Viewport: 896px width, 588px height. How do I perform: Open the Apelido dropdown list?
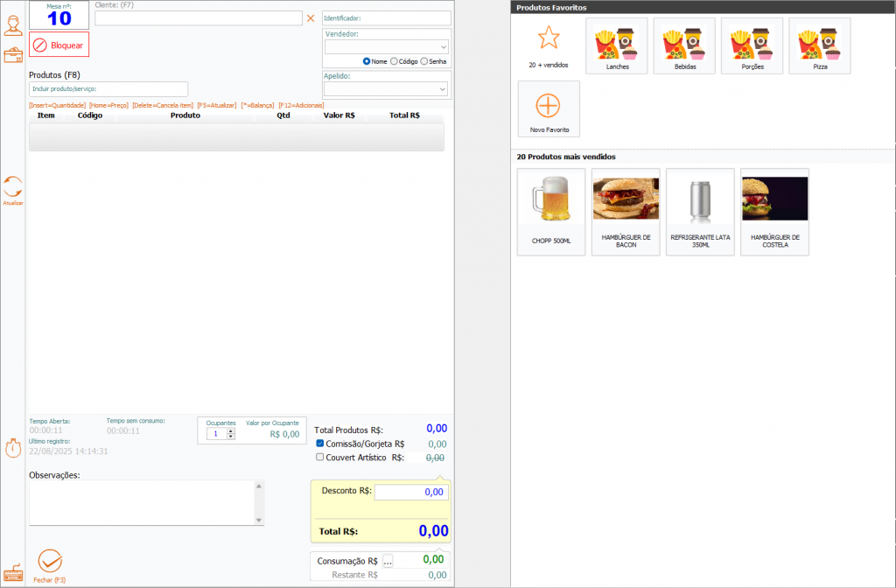point(442,88)
